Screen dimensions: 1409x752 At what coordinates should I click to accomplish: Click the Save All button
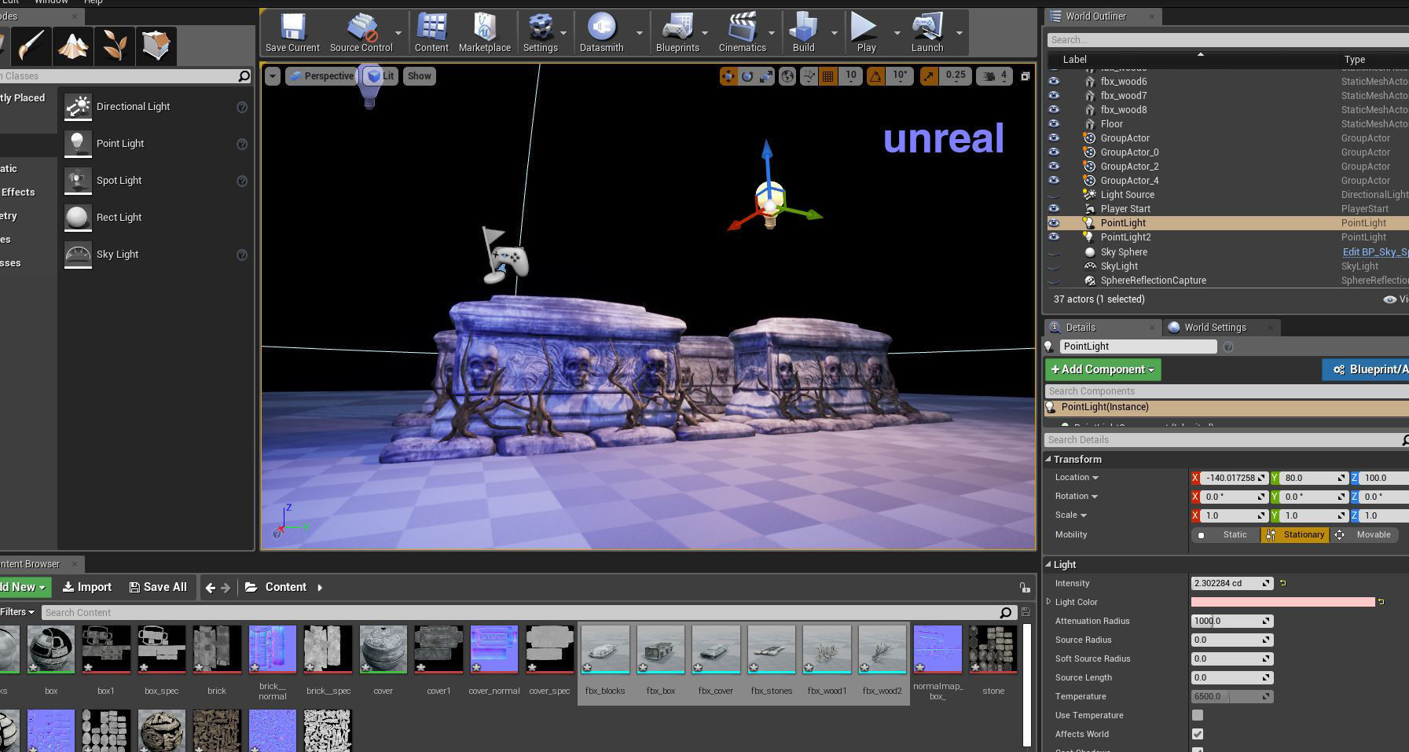click(158, 587)
